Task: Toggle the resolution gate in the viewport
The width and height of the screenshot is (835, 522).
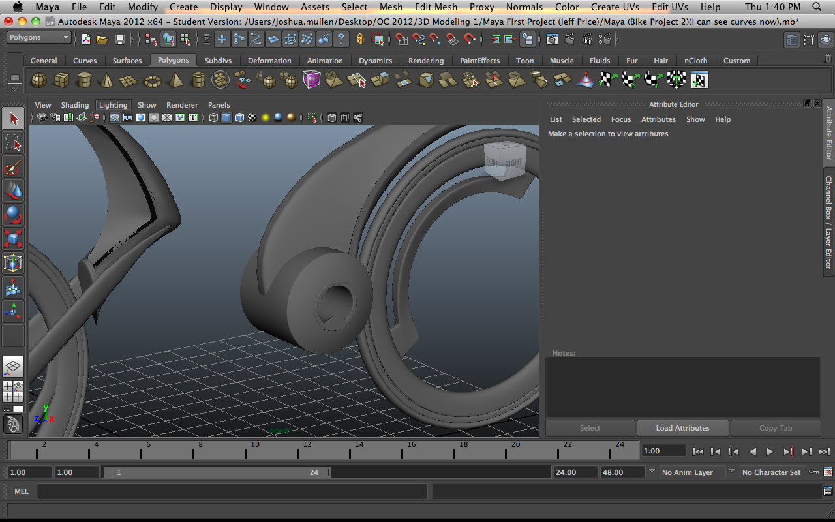Action: tap(141, 117)
